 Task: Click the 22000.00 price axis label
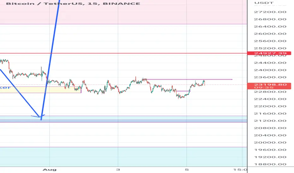tap(270, 106)
